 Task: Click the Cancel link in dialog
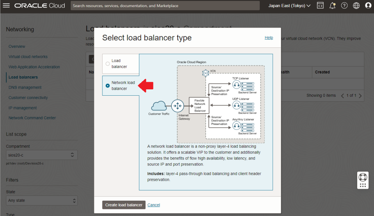tap(154, 205)
